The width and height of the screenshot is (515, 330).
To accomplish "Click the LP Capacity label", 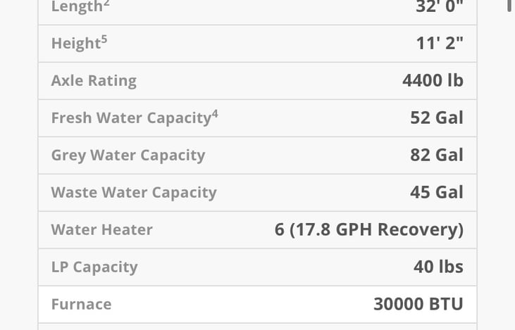I will pyautogui.click(x=94, y=267).
